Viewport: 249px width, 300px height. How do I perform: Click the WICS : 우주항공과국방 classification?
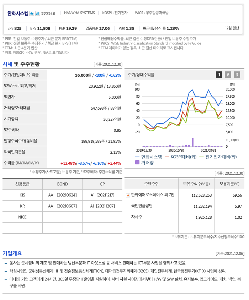point(152,13)
